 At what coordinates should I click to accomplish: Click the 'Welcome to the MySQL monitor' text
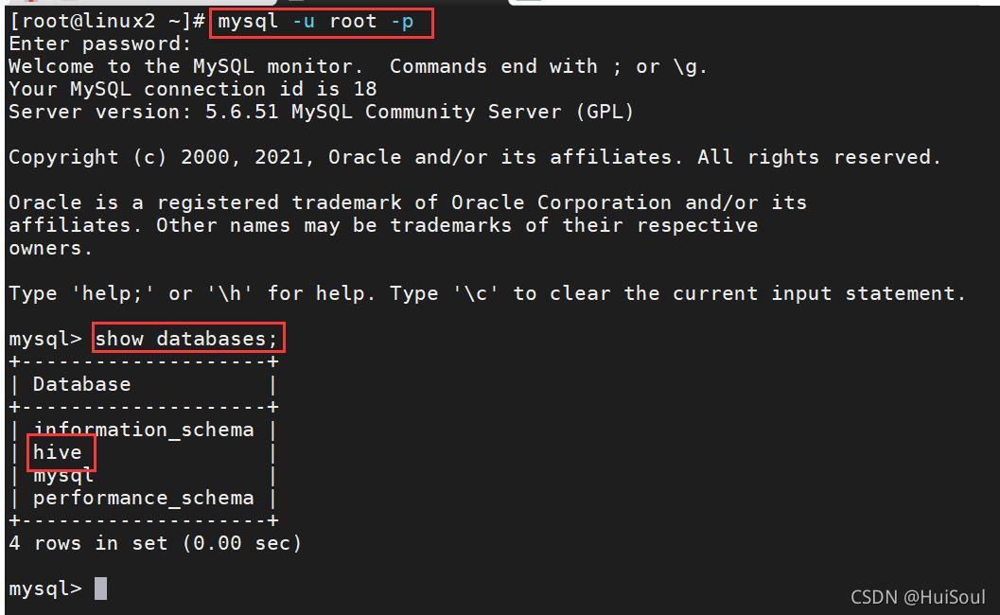click(185, 66)
